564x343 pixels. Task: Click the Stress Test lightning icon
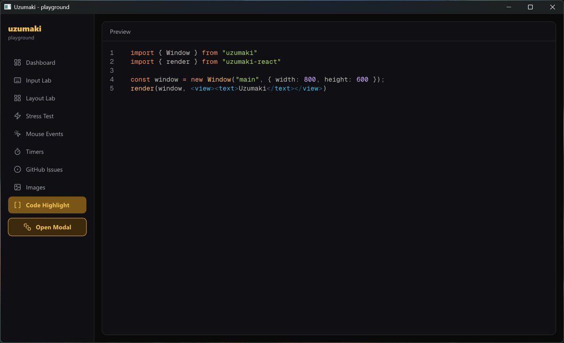(x=17, y=116)
